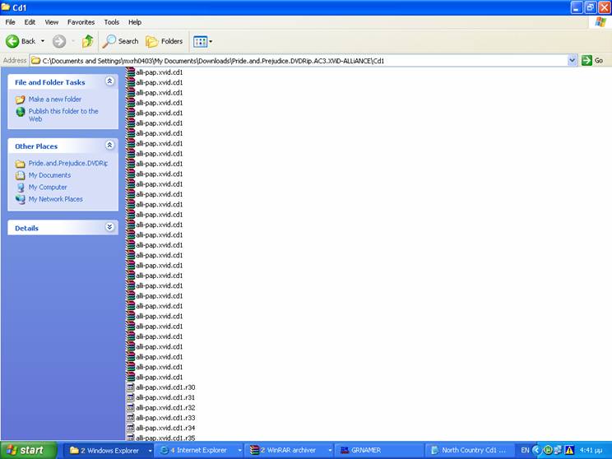Open the Windows Explorer taskbar group

point(108,451)
